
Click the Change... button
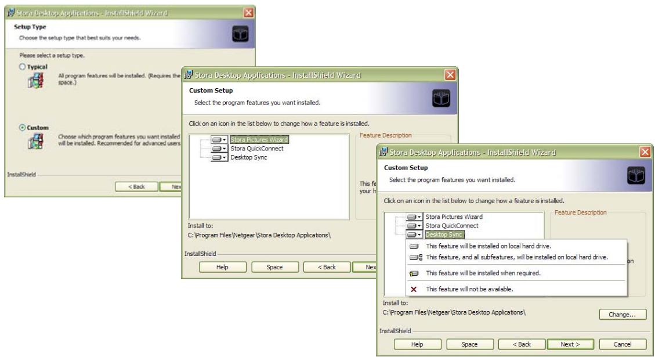point(623,315)
